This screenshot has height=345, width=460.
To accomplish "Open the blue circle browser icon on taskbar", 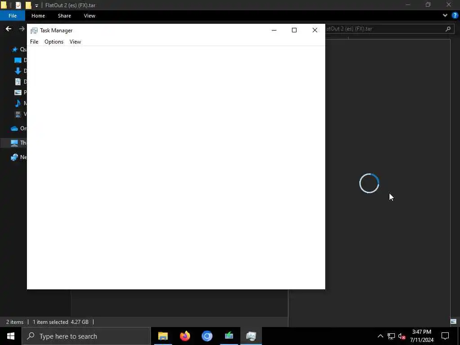I will pyautogui.click(x=207, y=336).
